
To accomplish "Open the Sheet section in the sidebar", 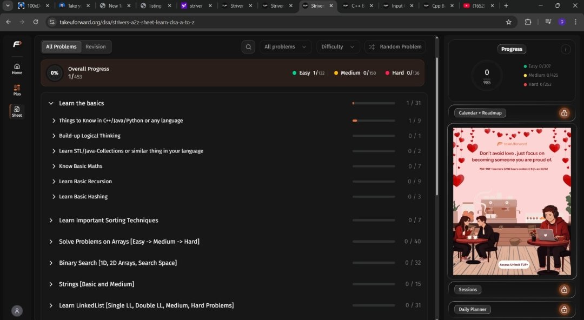I will tap(17, 111).
